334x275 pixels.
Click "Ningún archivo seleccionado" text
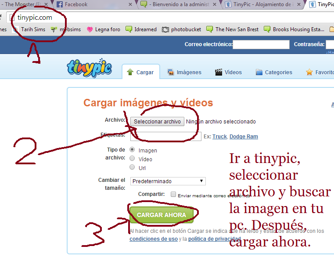(221, 122)
